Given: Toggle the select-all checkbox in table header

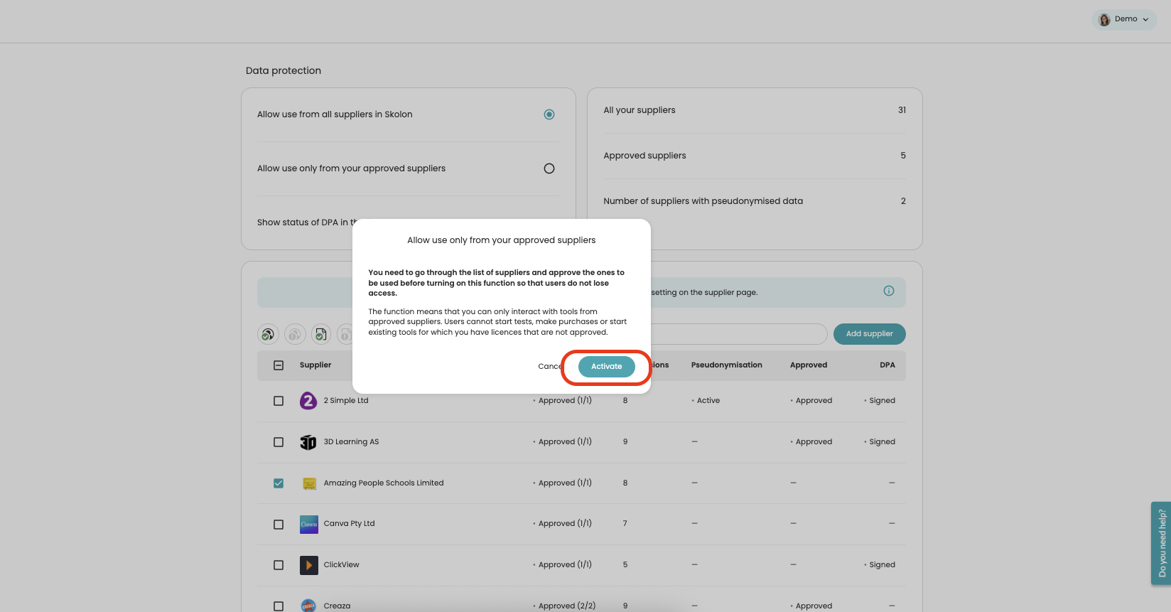Looking at the screenshot, I should [279, 365].
